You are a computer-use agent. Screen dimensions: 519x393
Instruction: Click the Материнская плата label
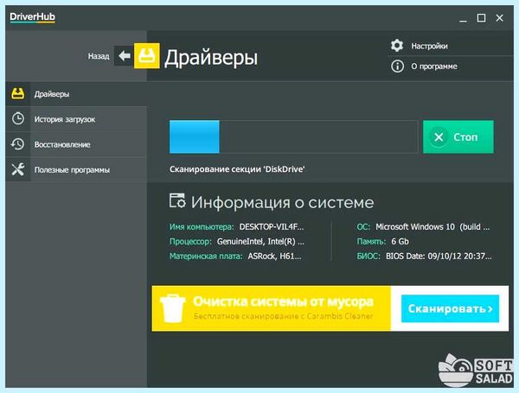[x=206, y=257]
